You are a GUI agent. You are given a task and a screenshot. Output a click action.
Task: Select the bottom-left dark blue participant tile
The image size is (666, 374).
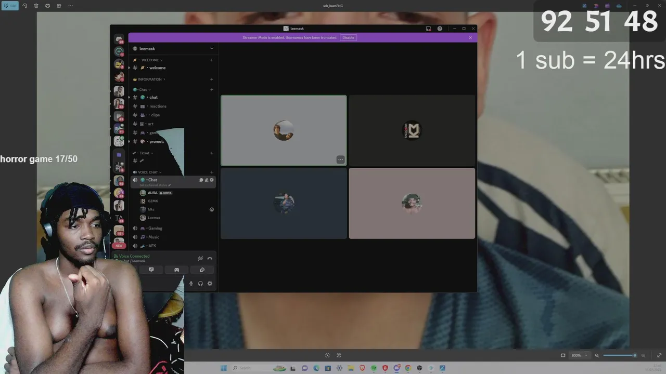pyautogui.click(x=284, y=203)
